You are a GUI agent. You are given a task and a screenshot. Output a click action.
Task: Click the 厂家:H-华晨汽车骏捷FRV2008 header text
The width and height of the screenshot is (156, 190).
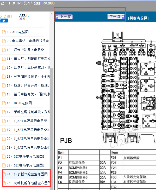(x=32, y=3)
